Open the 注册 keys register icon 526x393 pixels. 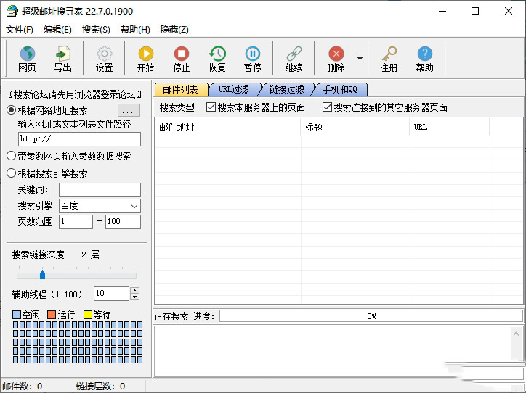pos(389,54)
